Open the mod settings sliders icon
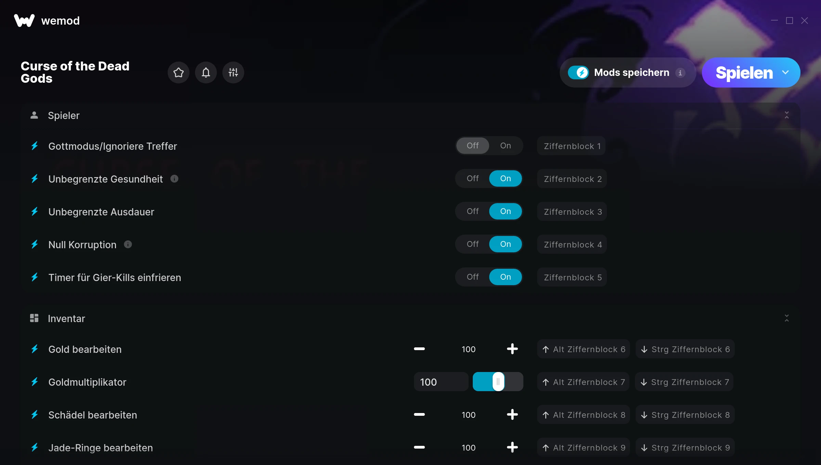The height and width of the screenshot is (465, 821). pyautogui.click(x=233, y=72)
